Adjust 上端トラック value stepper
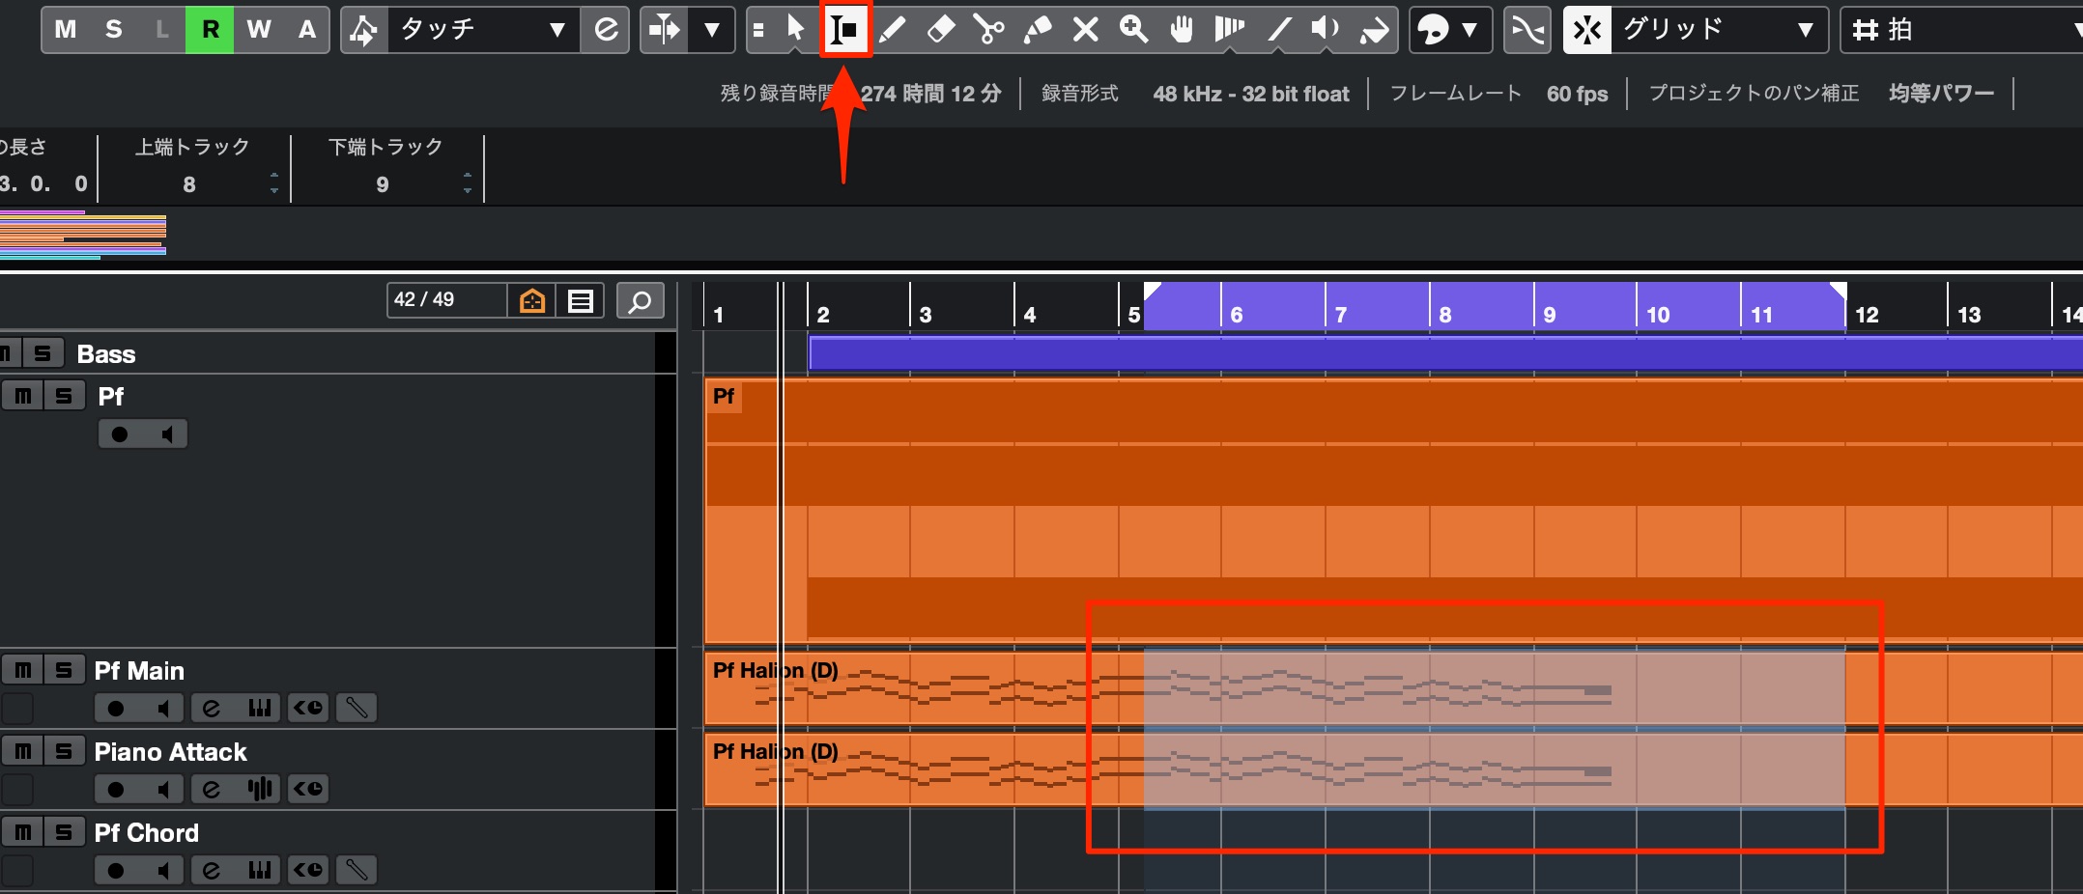Screen dimensions: 2083x894 pyautogui.click(x=274, y=183)
